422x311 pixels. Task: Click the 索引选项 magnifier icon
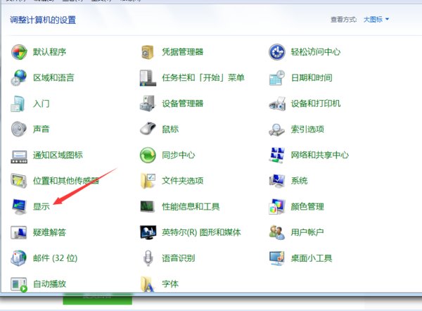coord(276,129)
